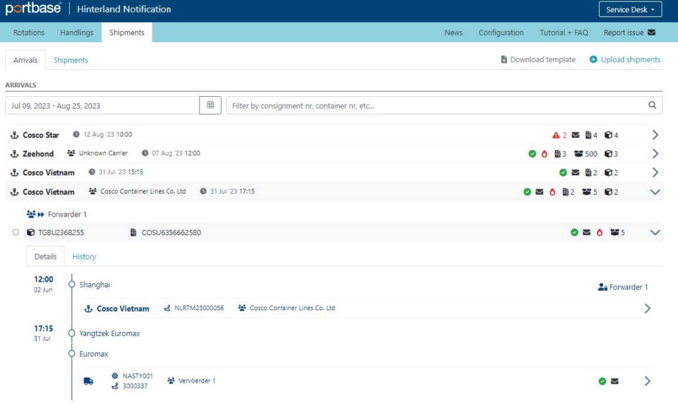Viewport: 678px width, 407px height.
Task: Open the calendar date picker icon
Action: [x=210, y=105]
